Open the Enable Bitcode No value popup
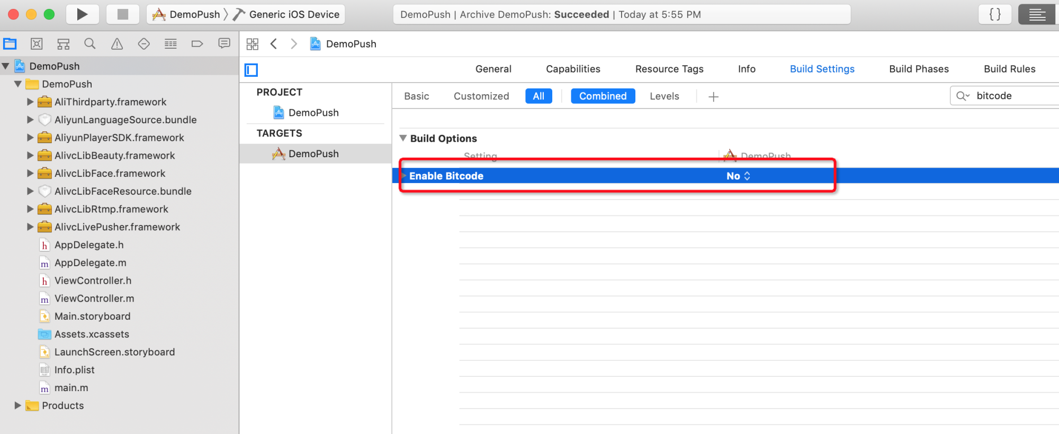 point(738,176)
